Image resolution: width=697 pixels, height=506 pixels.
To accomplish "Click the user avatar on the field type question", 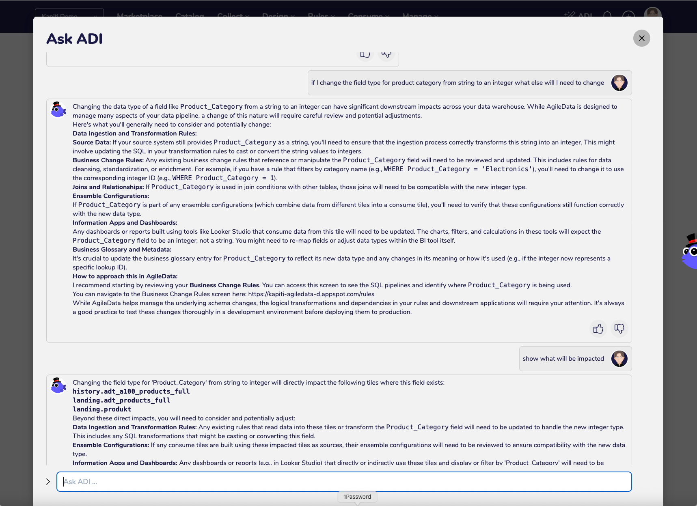I will [619, 83].
